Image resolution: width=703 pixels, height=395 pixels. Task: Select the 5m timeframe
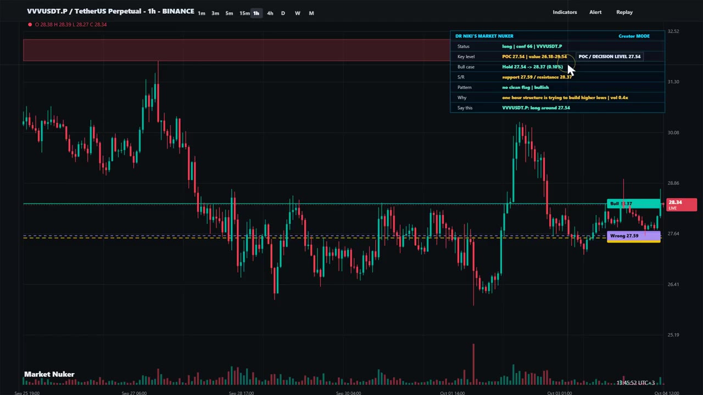point(229,13)
